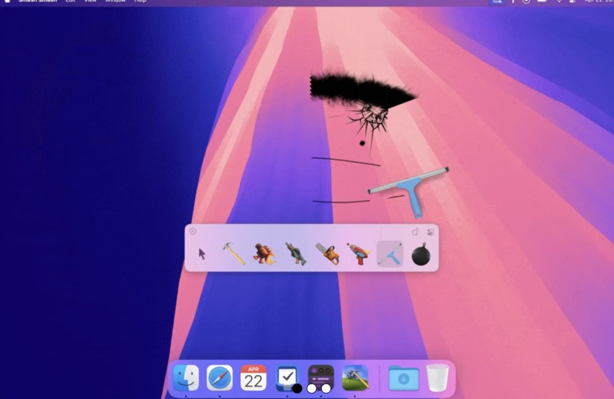Open the Downloads folder in Dock
This screenshot has height=399, width=614.
(404, 378)
